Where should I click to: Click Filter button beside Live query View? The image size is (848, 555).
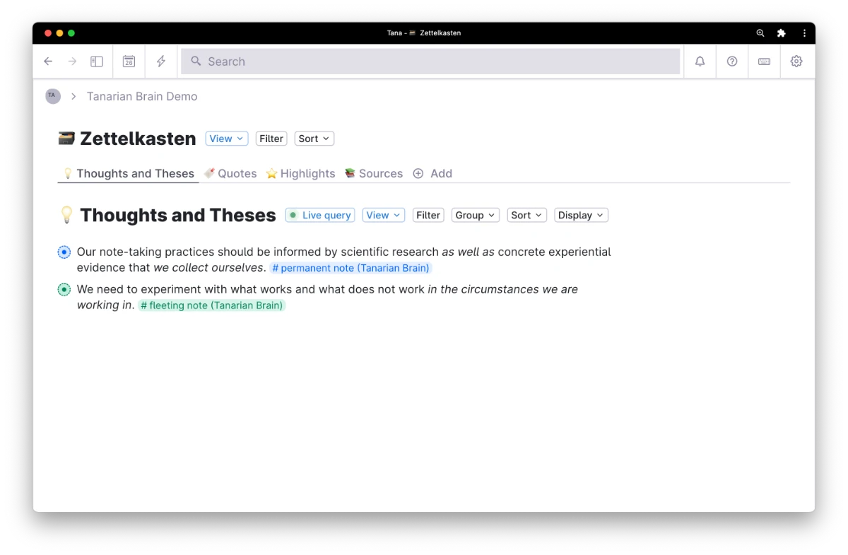coord(428,215)
